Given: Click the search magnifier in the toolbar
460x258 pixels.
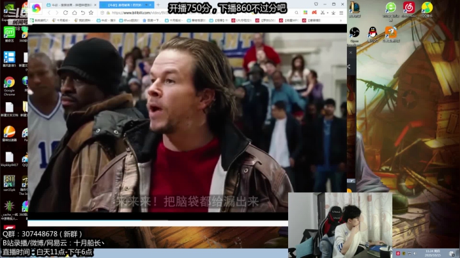Looking at the screenshot, I should coord(296,13).
